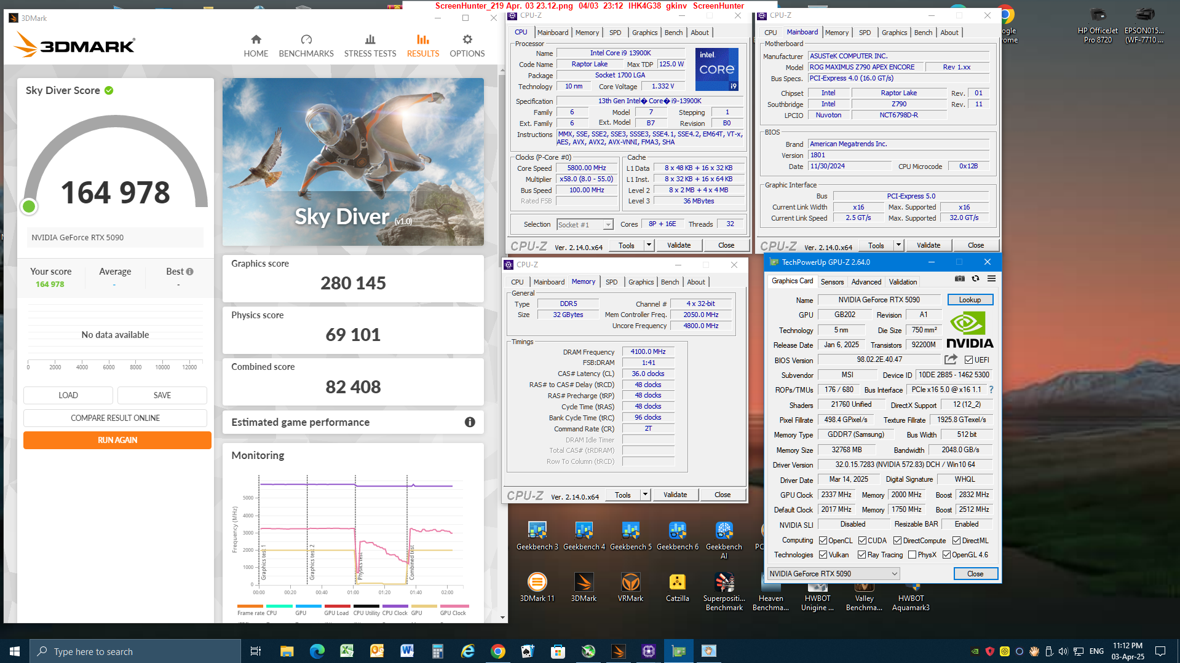Expand Tools dropdown arrow in CPU-Z Mainboard window
1180x663 pixels.
(x=898, y=245)
